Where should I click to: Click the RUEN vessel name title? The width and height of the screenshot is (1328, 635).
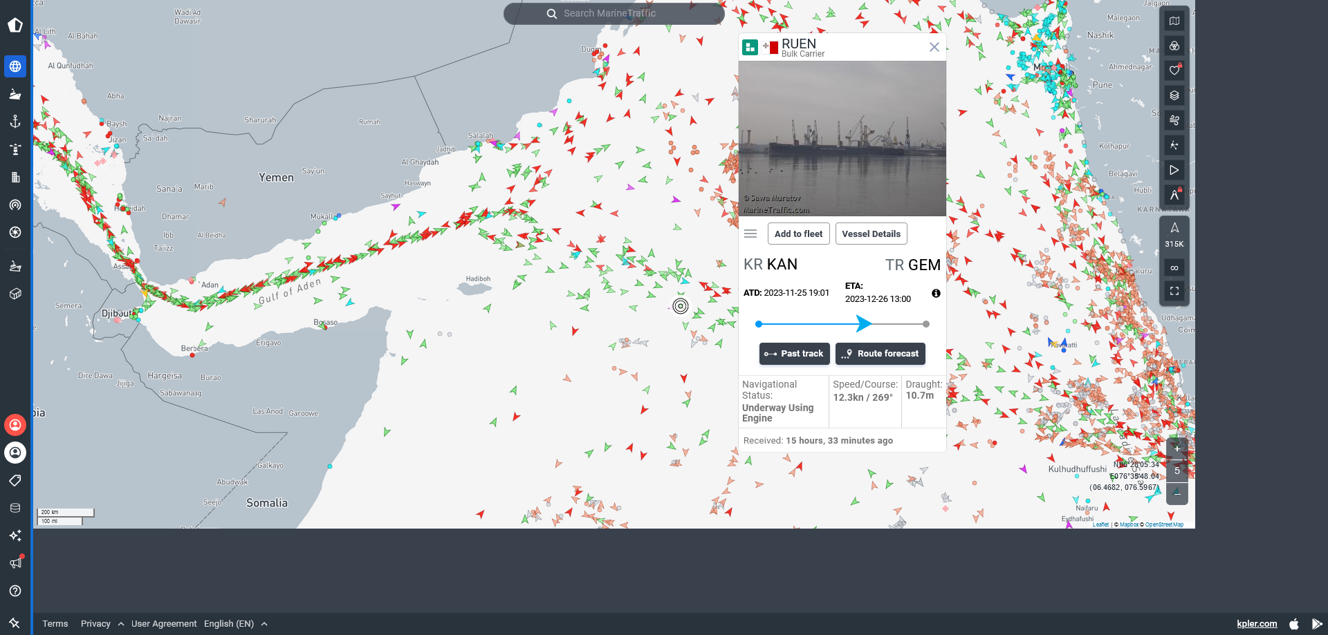click(x=799, y=43)
